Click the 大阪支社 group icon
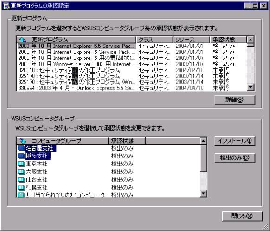Screen dimensions: 270x231 [x=21, y=172]
